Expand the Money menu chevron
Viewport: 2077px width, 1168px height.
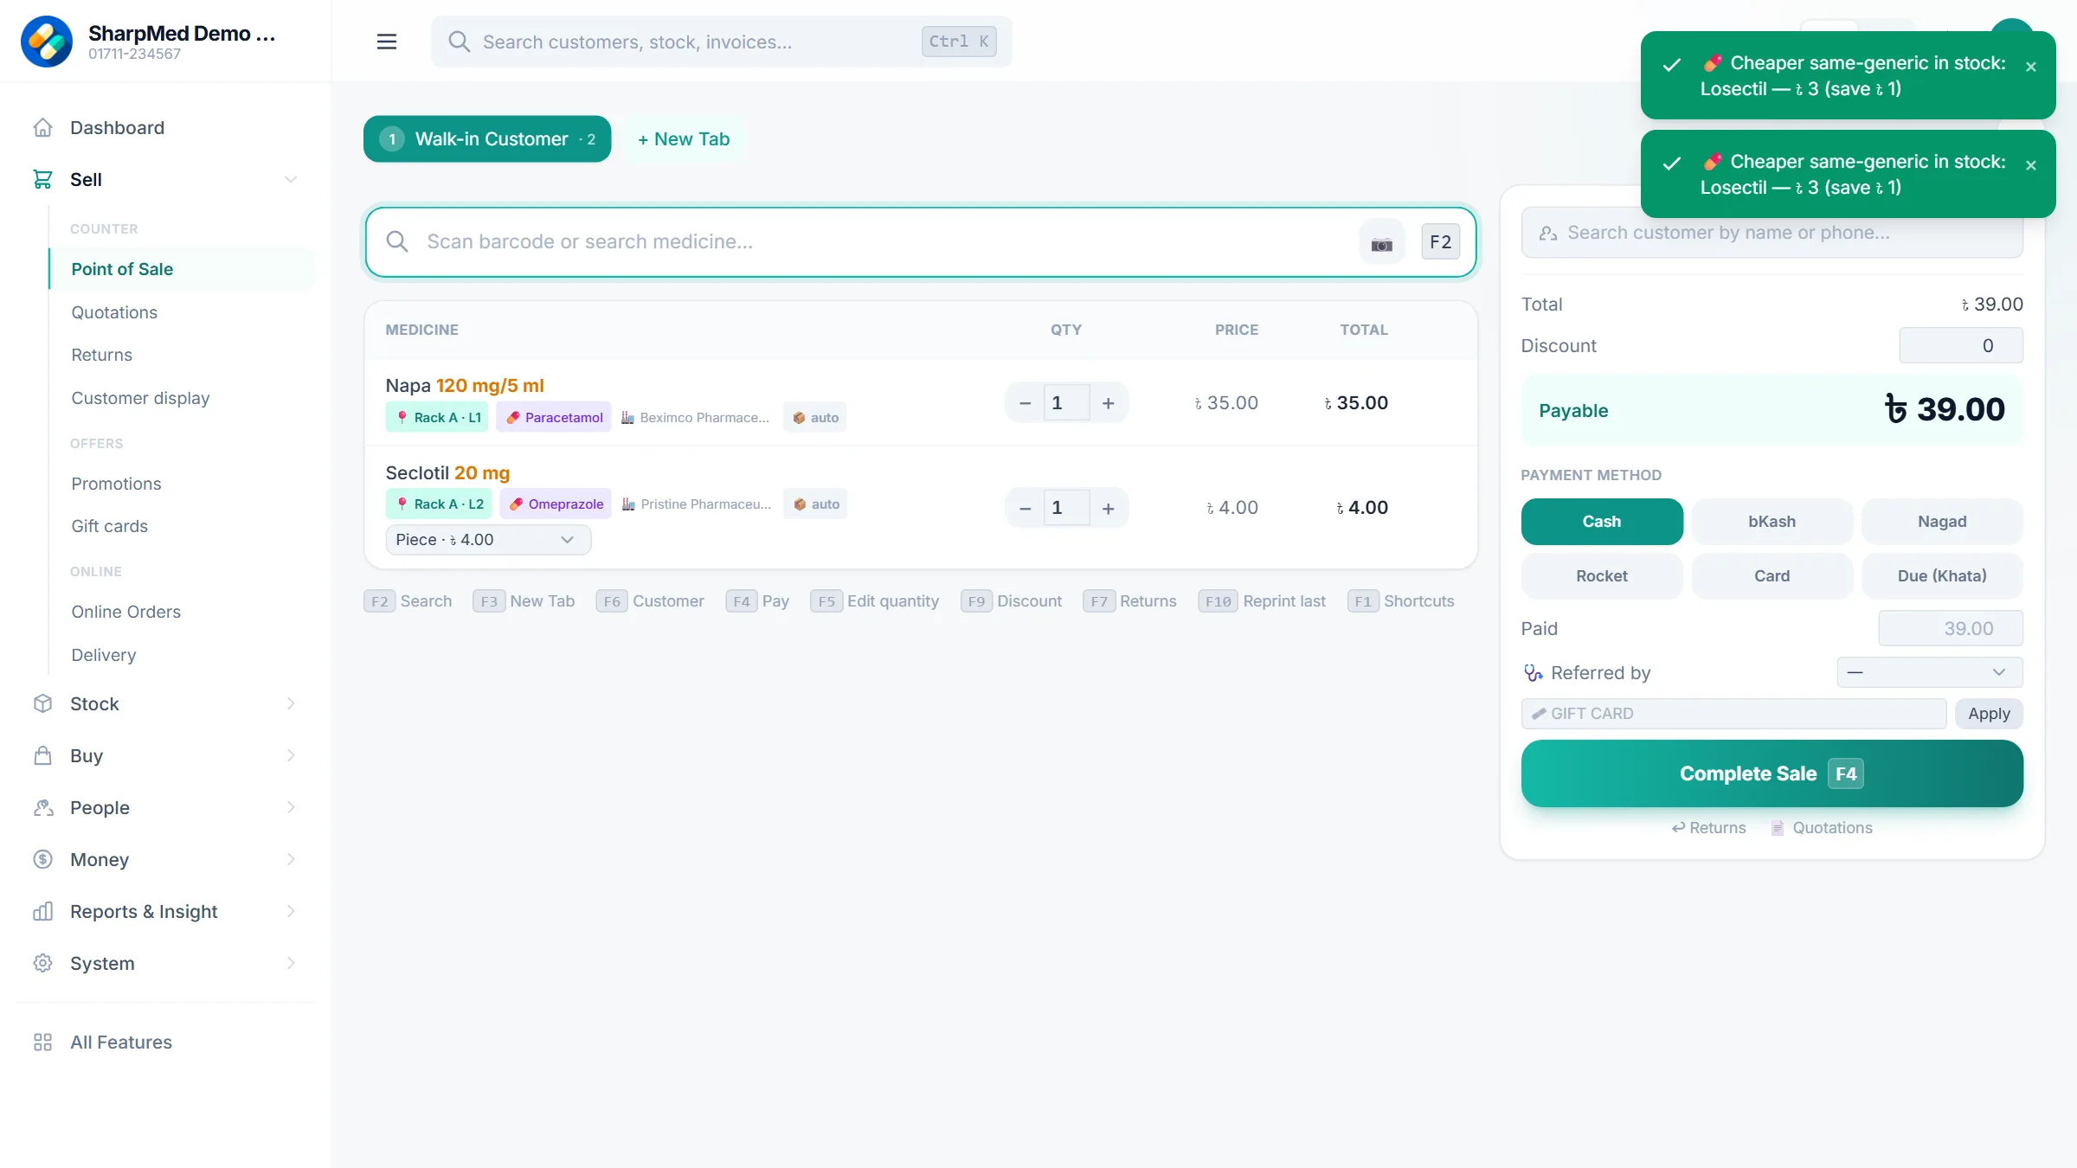[x=291, y=859]
